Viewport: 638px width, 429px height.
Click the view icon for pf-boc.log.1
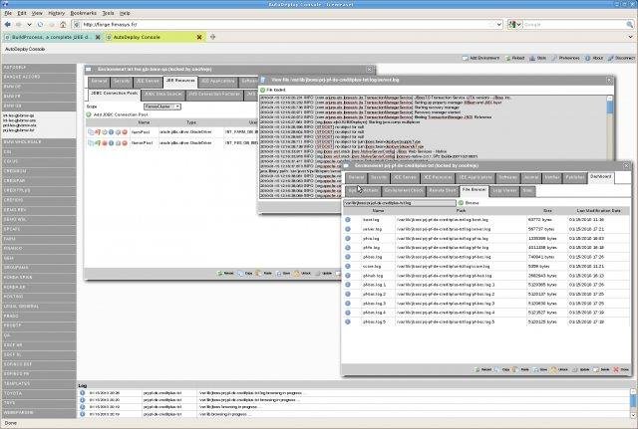click(348, 285)
